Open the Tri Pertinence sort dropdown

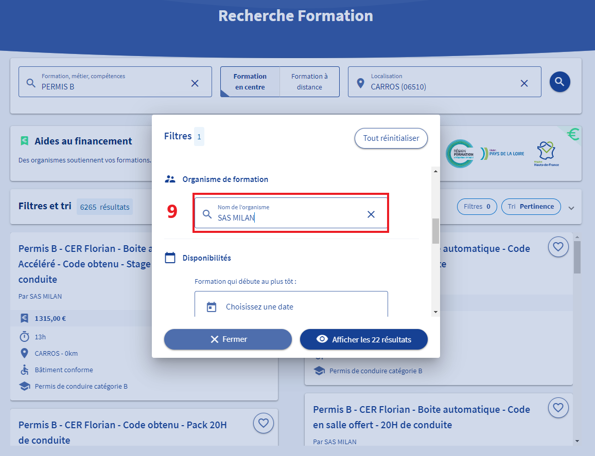[531, 207]
